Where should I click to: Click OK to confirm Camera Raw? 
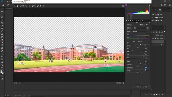[x=146, y=87]
